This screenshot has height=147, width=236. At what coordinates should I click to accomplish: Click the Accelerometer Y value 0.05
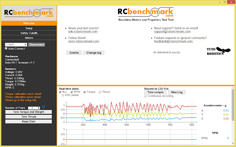click(x=226, y=115)
